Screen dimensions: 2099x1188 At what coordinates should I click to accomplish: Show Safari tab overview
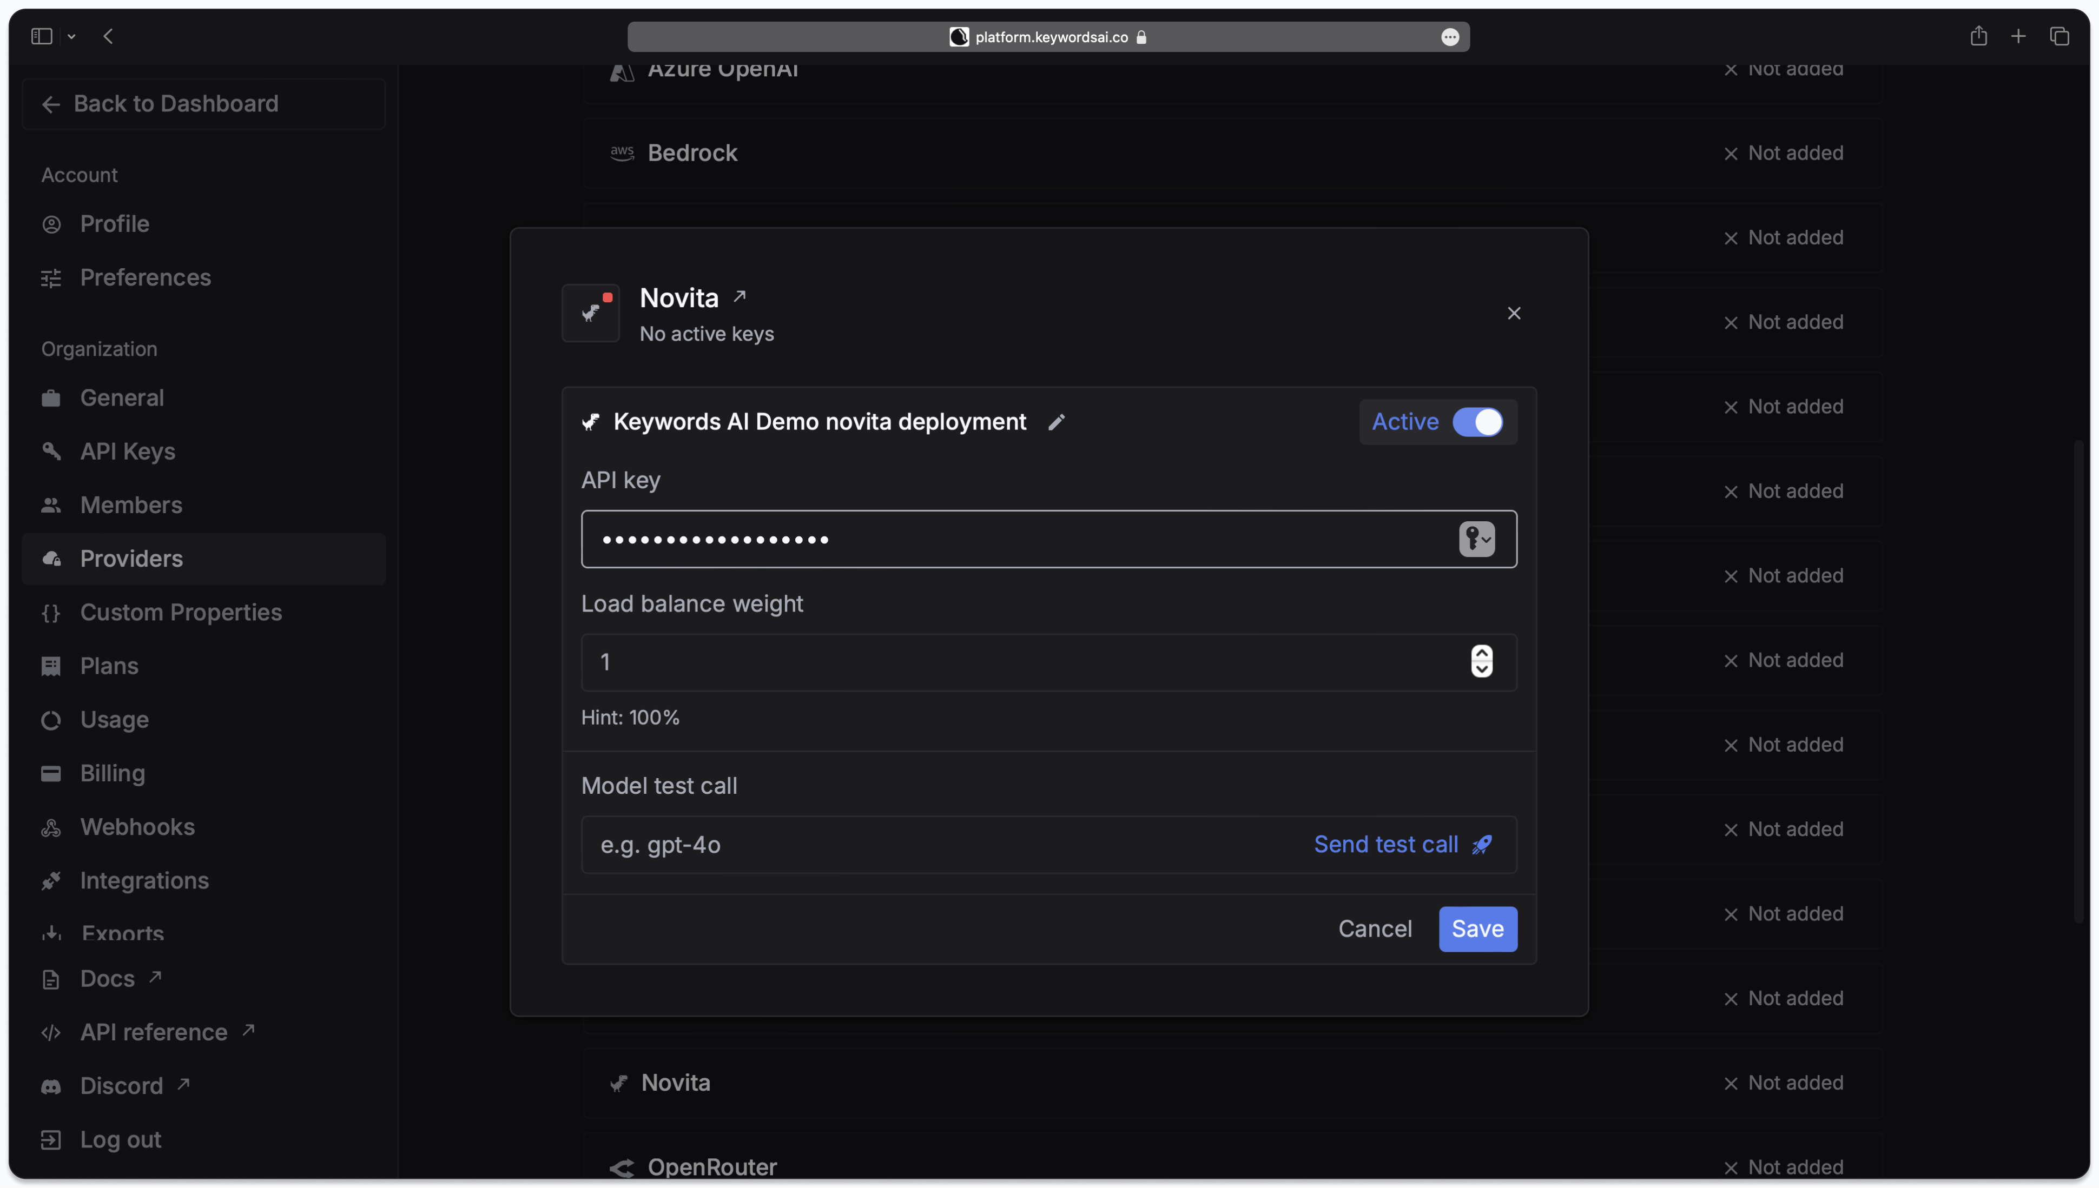(x=2060, y=37)
